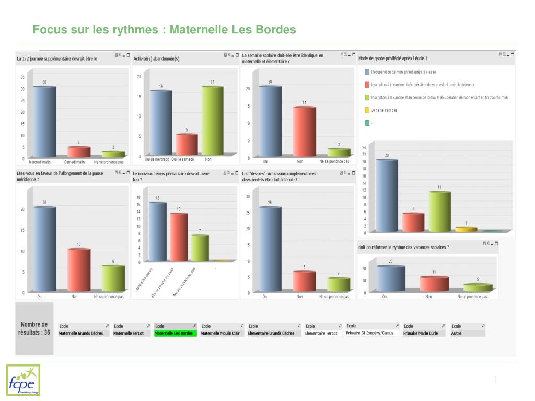Viewport: 535px width, 401px height.
Task: Print the '1/2 journée supplémentaire' chart
Action: pos(117,55)
